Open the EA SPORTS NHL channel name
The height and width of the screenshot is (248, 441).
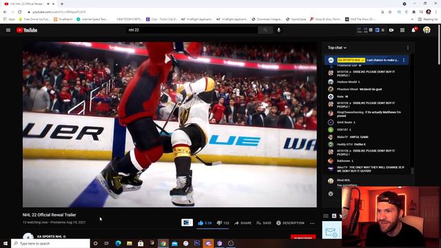coord(50,236)
